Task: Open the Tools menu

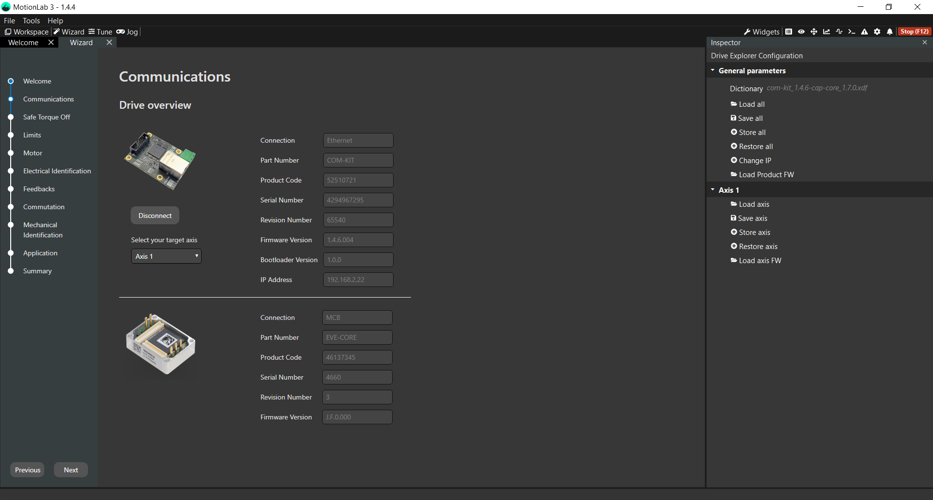Action: tap(31, 20)
